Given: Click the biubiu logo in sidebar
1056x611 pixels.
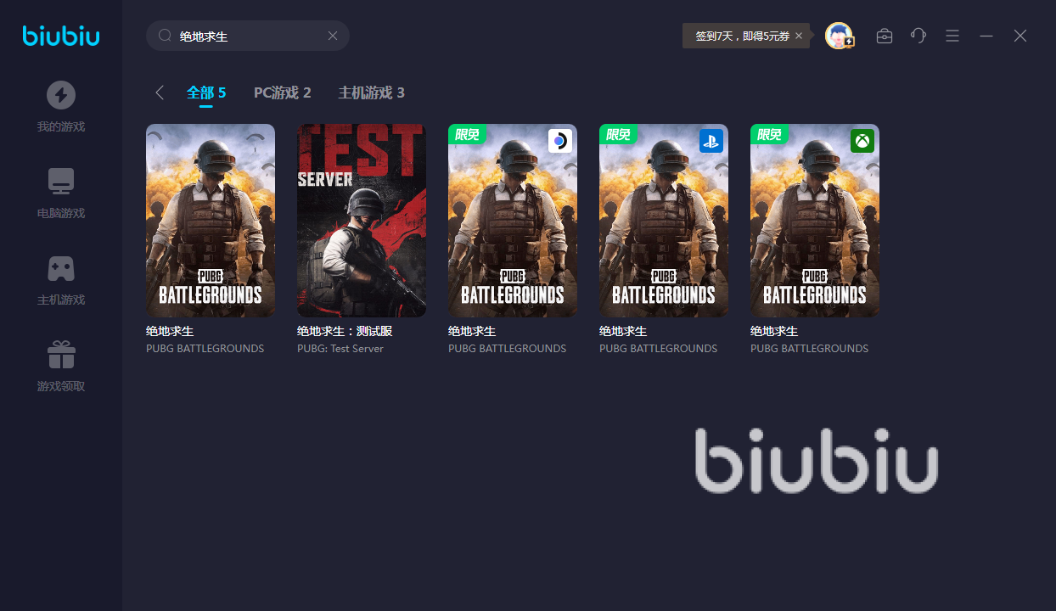Looking at the screenshot, I should point(61,36).
